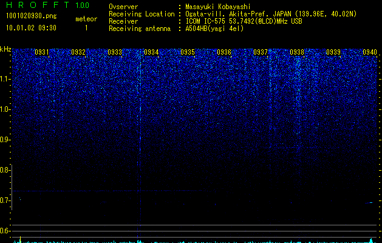Click the date stamp 10.01.02 09:30
The width and height of the screenshot is (382, 243).
click(x=31, y=28)
